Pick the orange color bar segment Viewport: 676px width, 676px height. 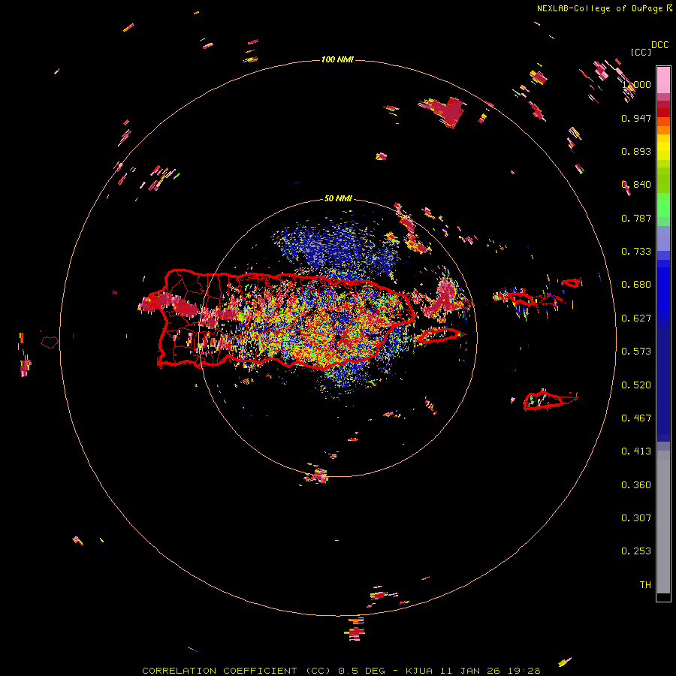click(x=663, y=131)
